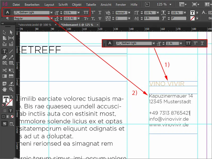Open the tracking value dropdown
The height and width of the screenshot is (159, 212).
(129, 18)
